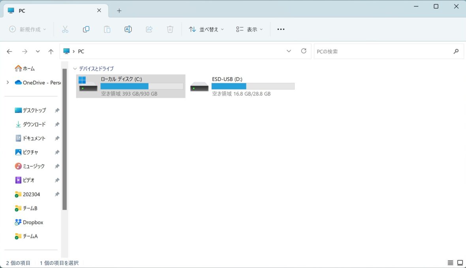Click the Copy icon in the toolbar

(x=86, y=29)
